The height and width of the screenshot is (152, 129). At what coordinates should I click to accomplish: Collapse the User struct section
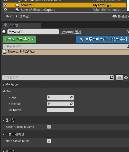click(x=4, y=91)
